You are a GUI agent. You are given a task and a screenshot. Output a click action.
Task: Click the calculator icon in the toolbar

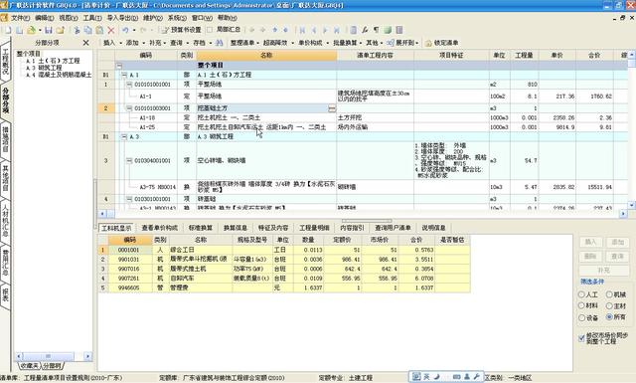coord(354,30)
